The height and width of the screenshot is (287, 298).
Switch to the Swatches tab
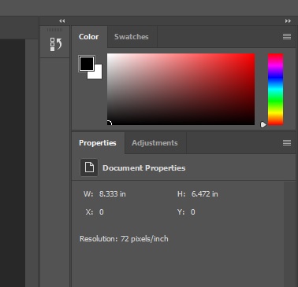(132, 37)
